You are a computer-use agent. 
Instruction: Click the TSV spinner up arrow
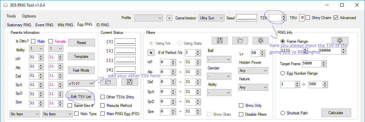(283, 16)
